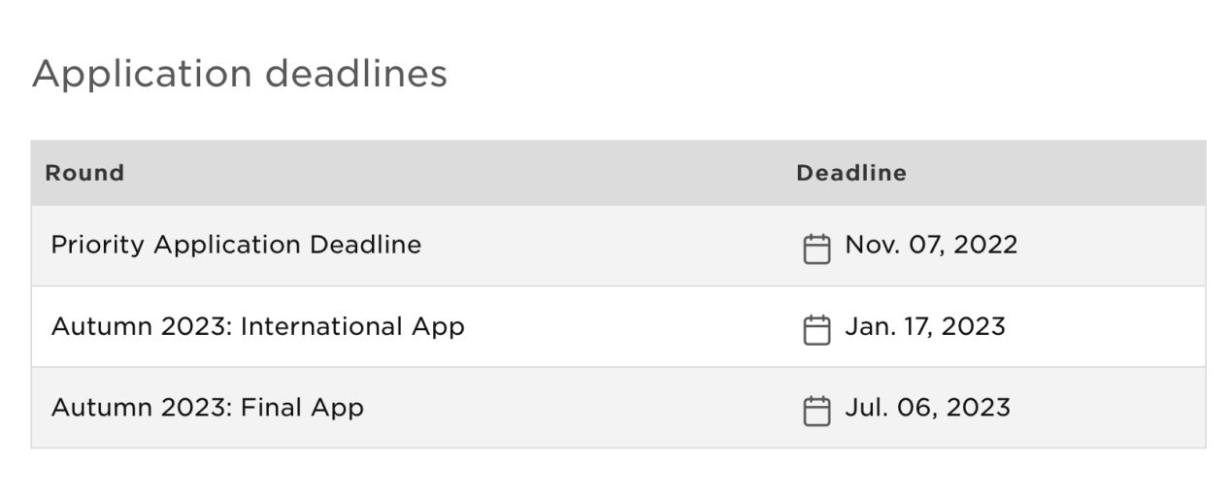Click the Nov. 07, 2022 date text
Image resolution: width=1231 pixels, height=500 pixels.
point(931,245)
